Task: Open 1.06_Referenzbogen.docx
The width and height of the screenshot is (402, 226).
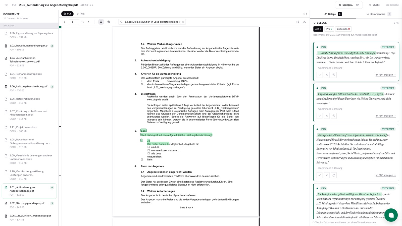Action: pyautogui.click(x=29, y=101)
